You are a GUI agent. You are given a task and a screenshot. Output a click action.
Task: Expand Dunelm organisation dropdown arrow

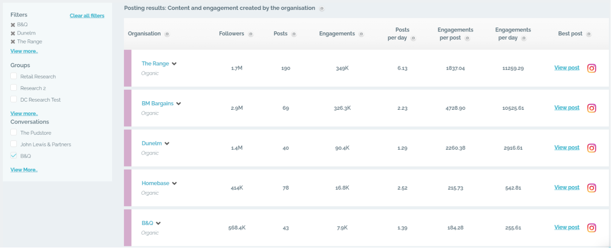point(167,144)
